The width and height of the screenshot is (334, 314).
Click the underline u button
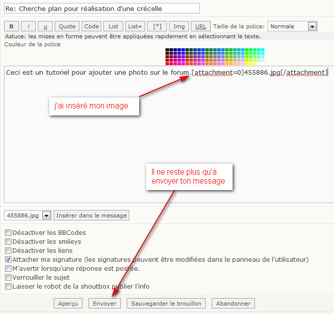coord(45,26)
